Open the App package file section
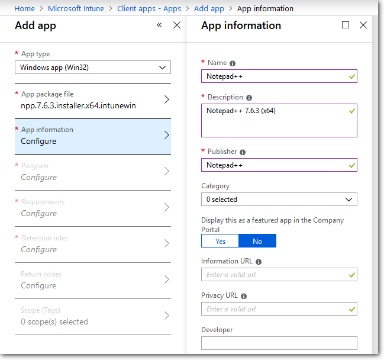 pos(93,100)
